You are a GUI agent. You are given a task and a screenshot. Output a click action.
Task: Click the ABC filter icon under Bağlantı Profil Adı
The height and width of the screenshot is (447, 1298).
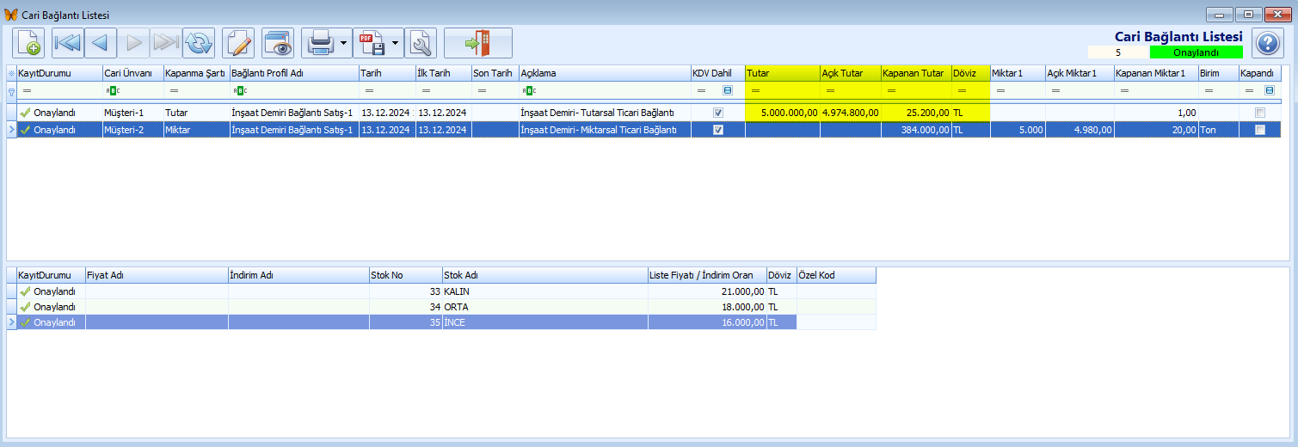(239, 90)
